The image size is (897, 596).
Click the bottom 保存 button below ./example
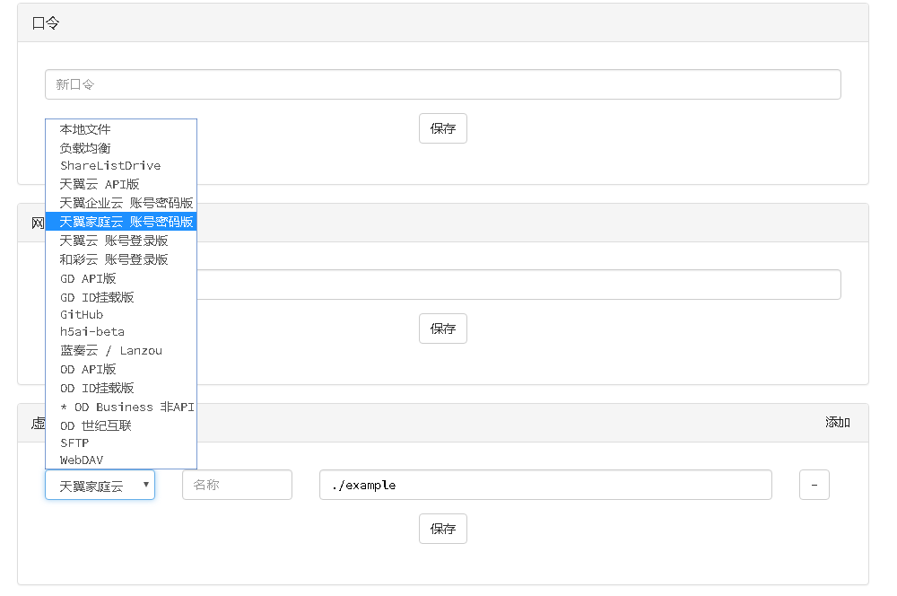[443, 529]
